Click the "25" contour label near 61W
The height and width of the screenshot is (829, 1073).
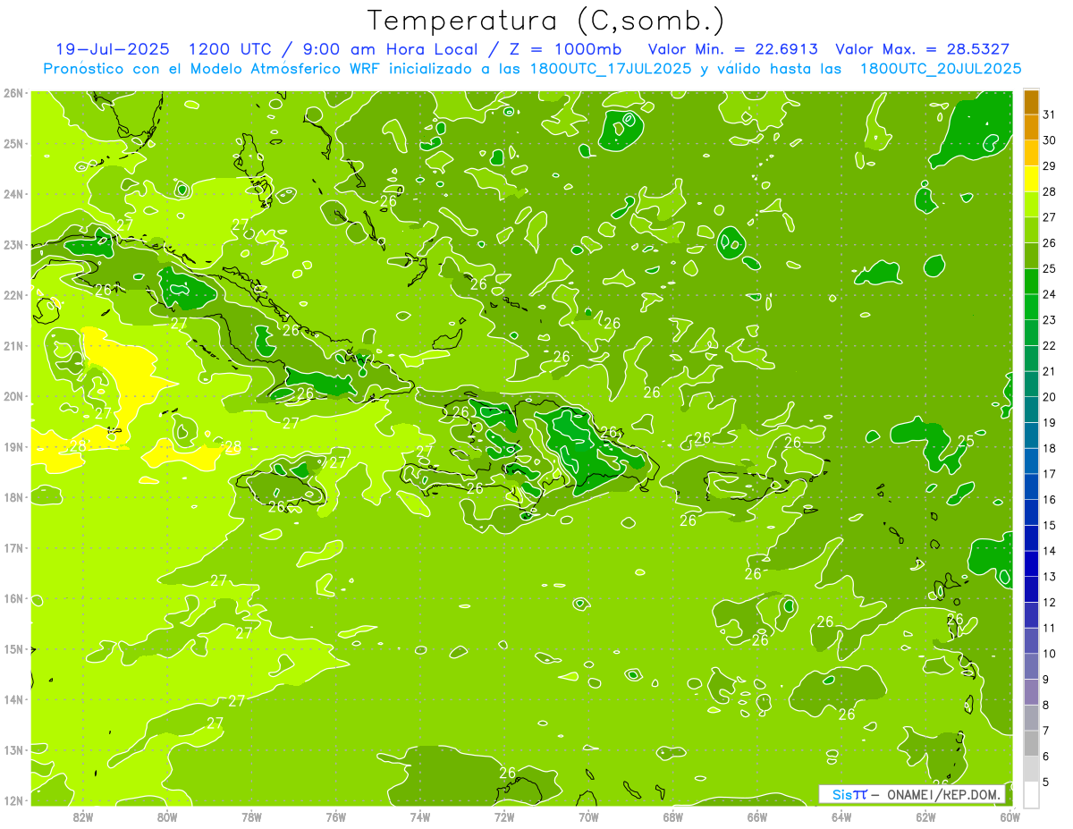tap(966, 441)
